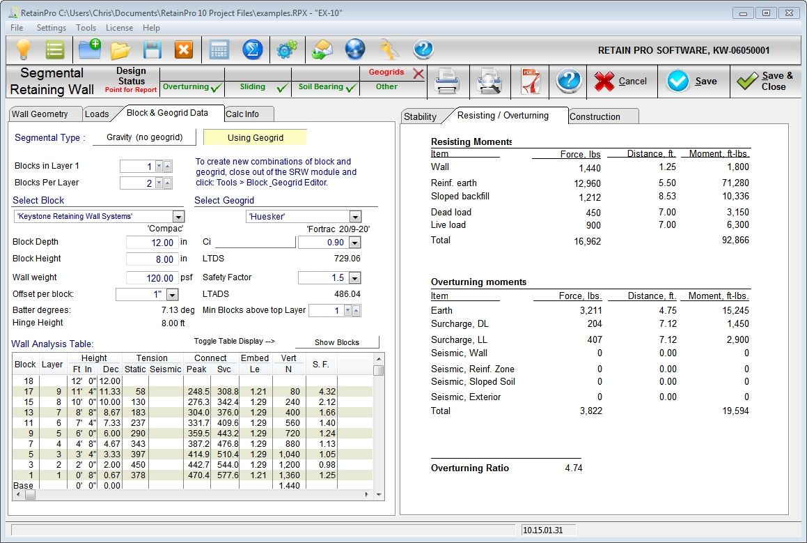Expand the Huesker geogrid dropdown
This screenshot has width=807, height=543.
[x=355, y=217]
